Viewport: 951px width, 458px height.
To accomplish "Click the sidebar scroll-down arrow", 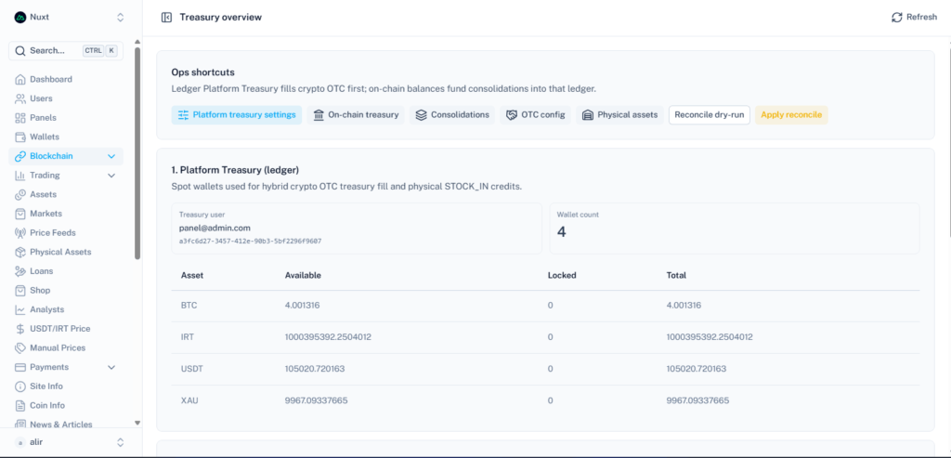I will click(x=137, y=423).
